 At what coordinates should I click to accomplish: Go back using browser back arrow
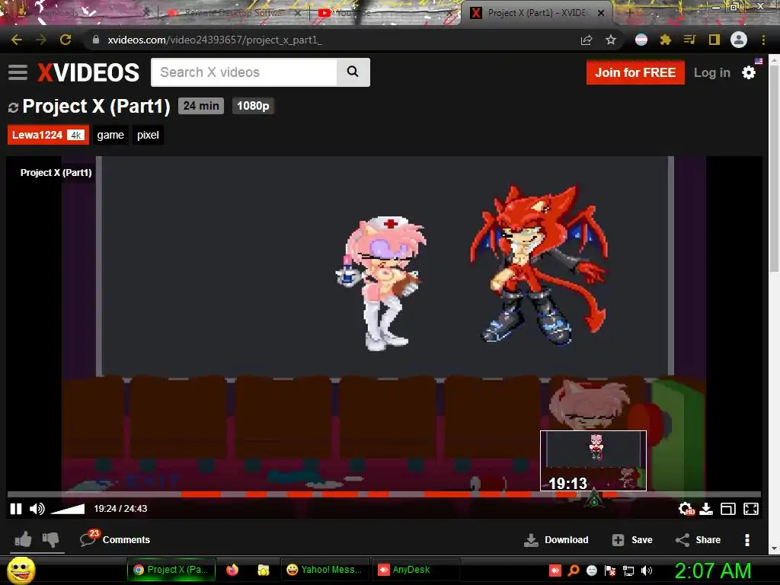pos(17,40)
